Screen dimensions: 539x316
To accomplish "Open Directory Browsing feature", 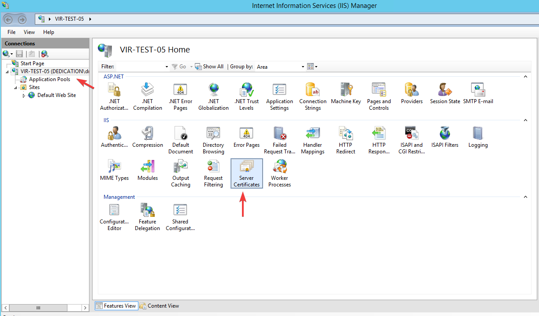I will click(213, 141).
